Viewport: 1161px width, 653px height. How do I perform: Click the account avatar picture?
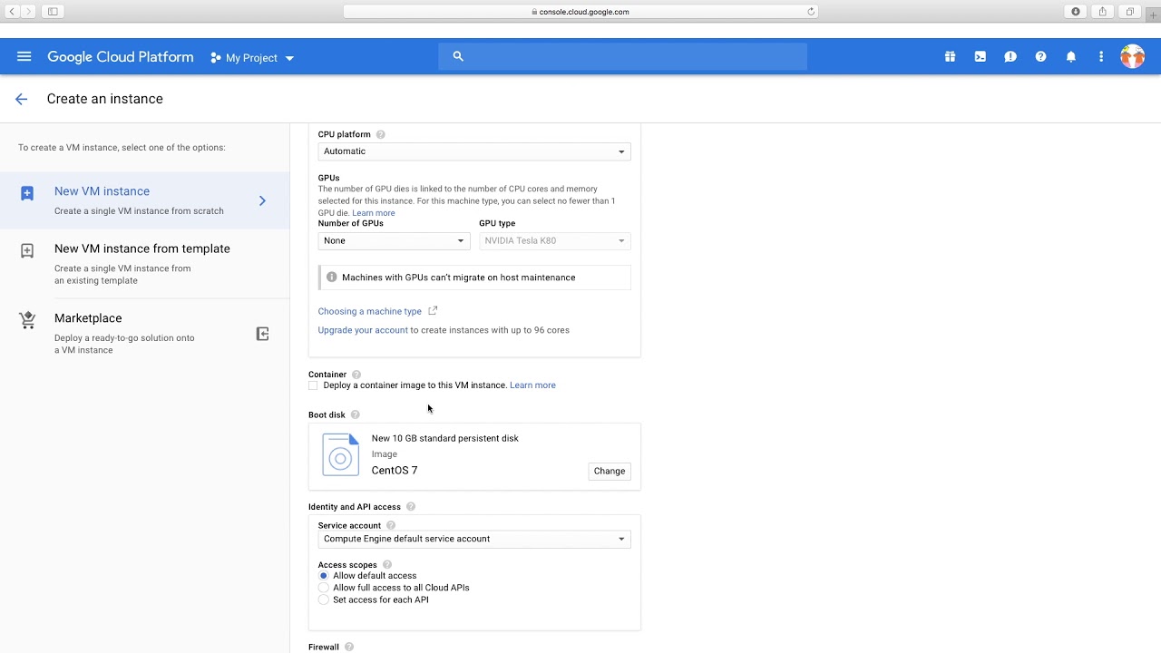tap(1132, 56)
